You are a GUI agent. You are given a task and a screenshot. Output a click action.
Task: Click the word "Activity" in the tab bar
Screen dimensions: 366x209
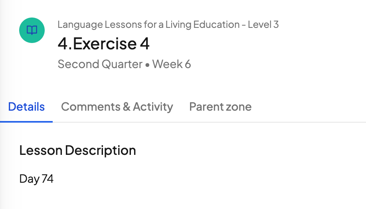click(x=153, y=107)
